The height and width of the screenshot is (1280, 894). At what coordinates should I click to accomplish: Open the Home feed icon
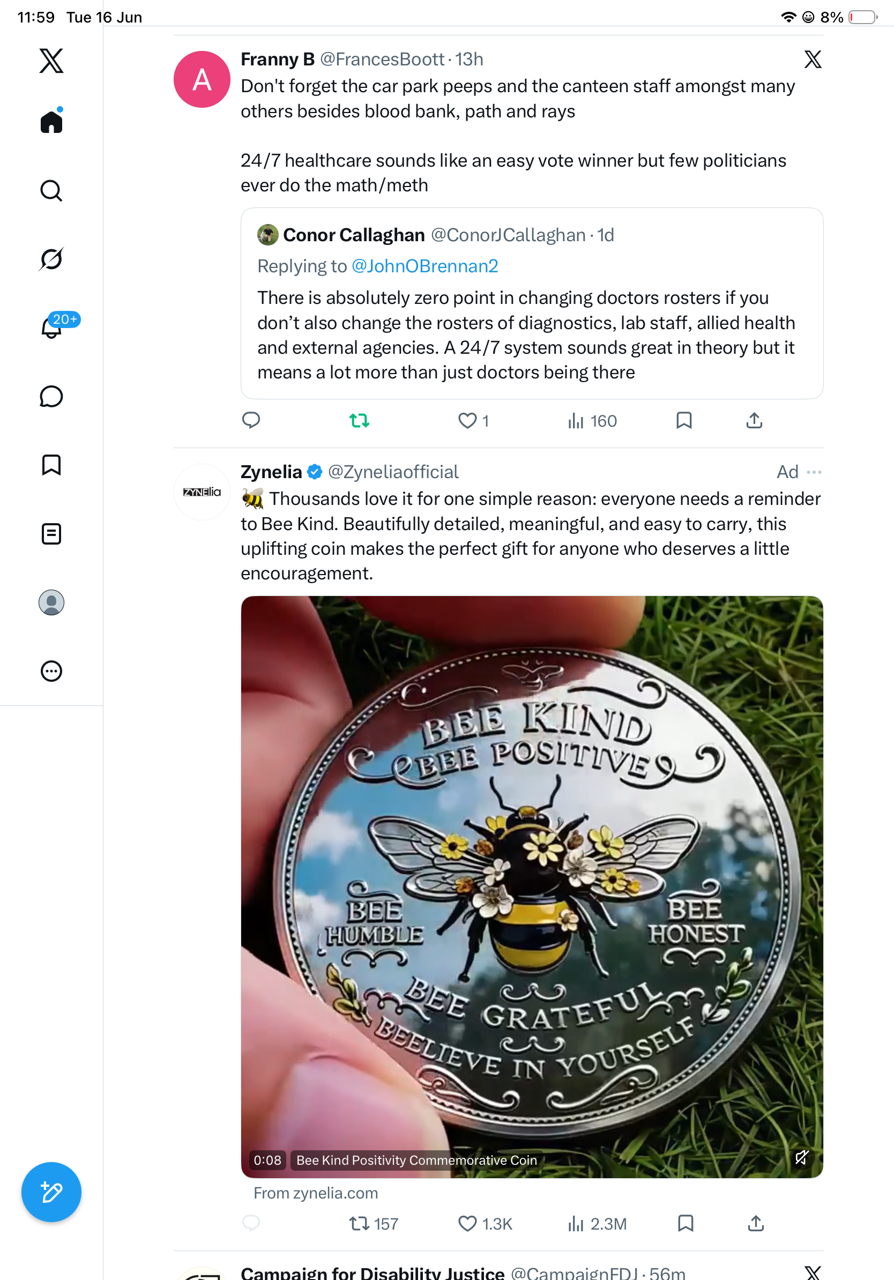[51, 121]
